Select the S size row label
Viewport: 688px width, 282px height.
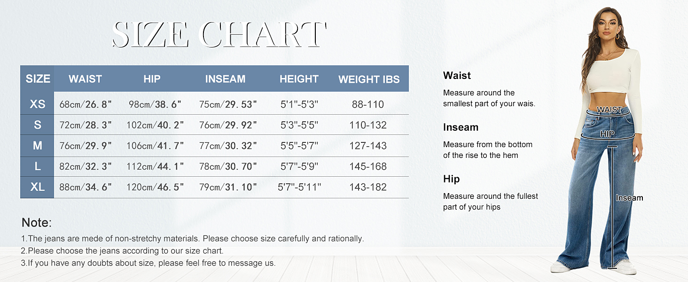[x=38, y=125]
